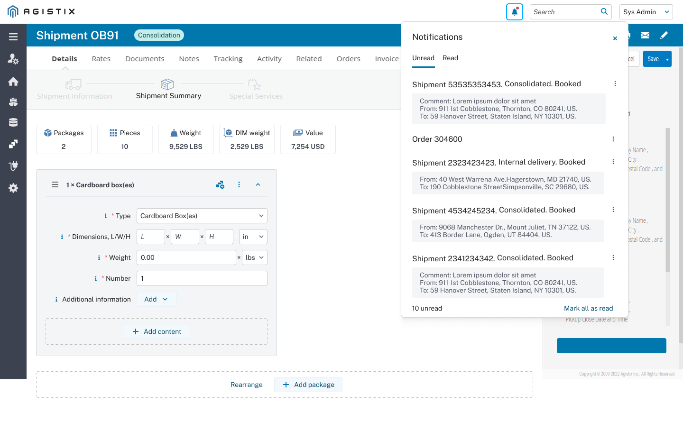Image resolution: width=683 pixels, height=432 pixels.
Task: Open options menu for Shipment 53535353453 notification
Action: (x=615, y=84)
